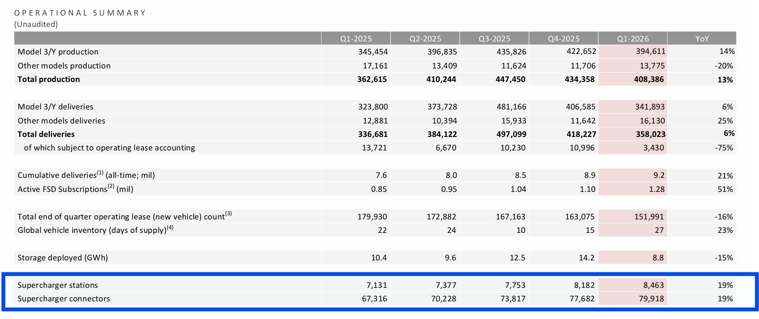Click the Storage deployed (GWh) row label
Screen dimensions: 759x319
[63, 258]
